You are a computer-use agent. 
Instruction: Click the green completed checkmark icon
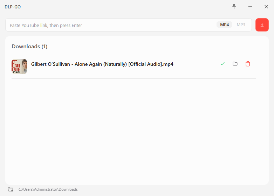[222, 64]
